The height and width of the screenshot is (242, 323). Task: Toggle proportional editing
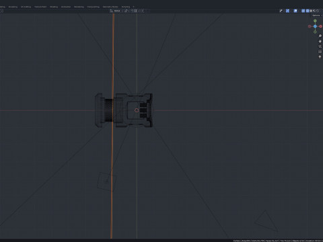click(143, 11)
